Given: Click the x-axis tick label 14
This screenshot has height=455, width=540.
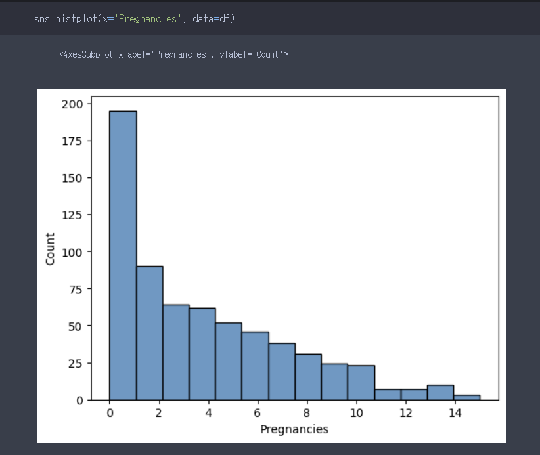Looking at the screenshot, I should point(455,413).
